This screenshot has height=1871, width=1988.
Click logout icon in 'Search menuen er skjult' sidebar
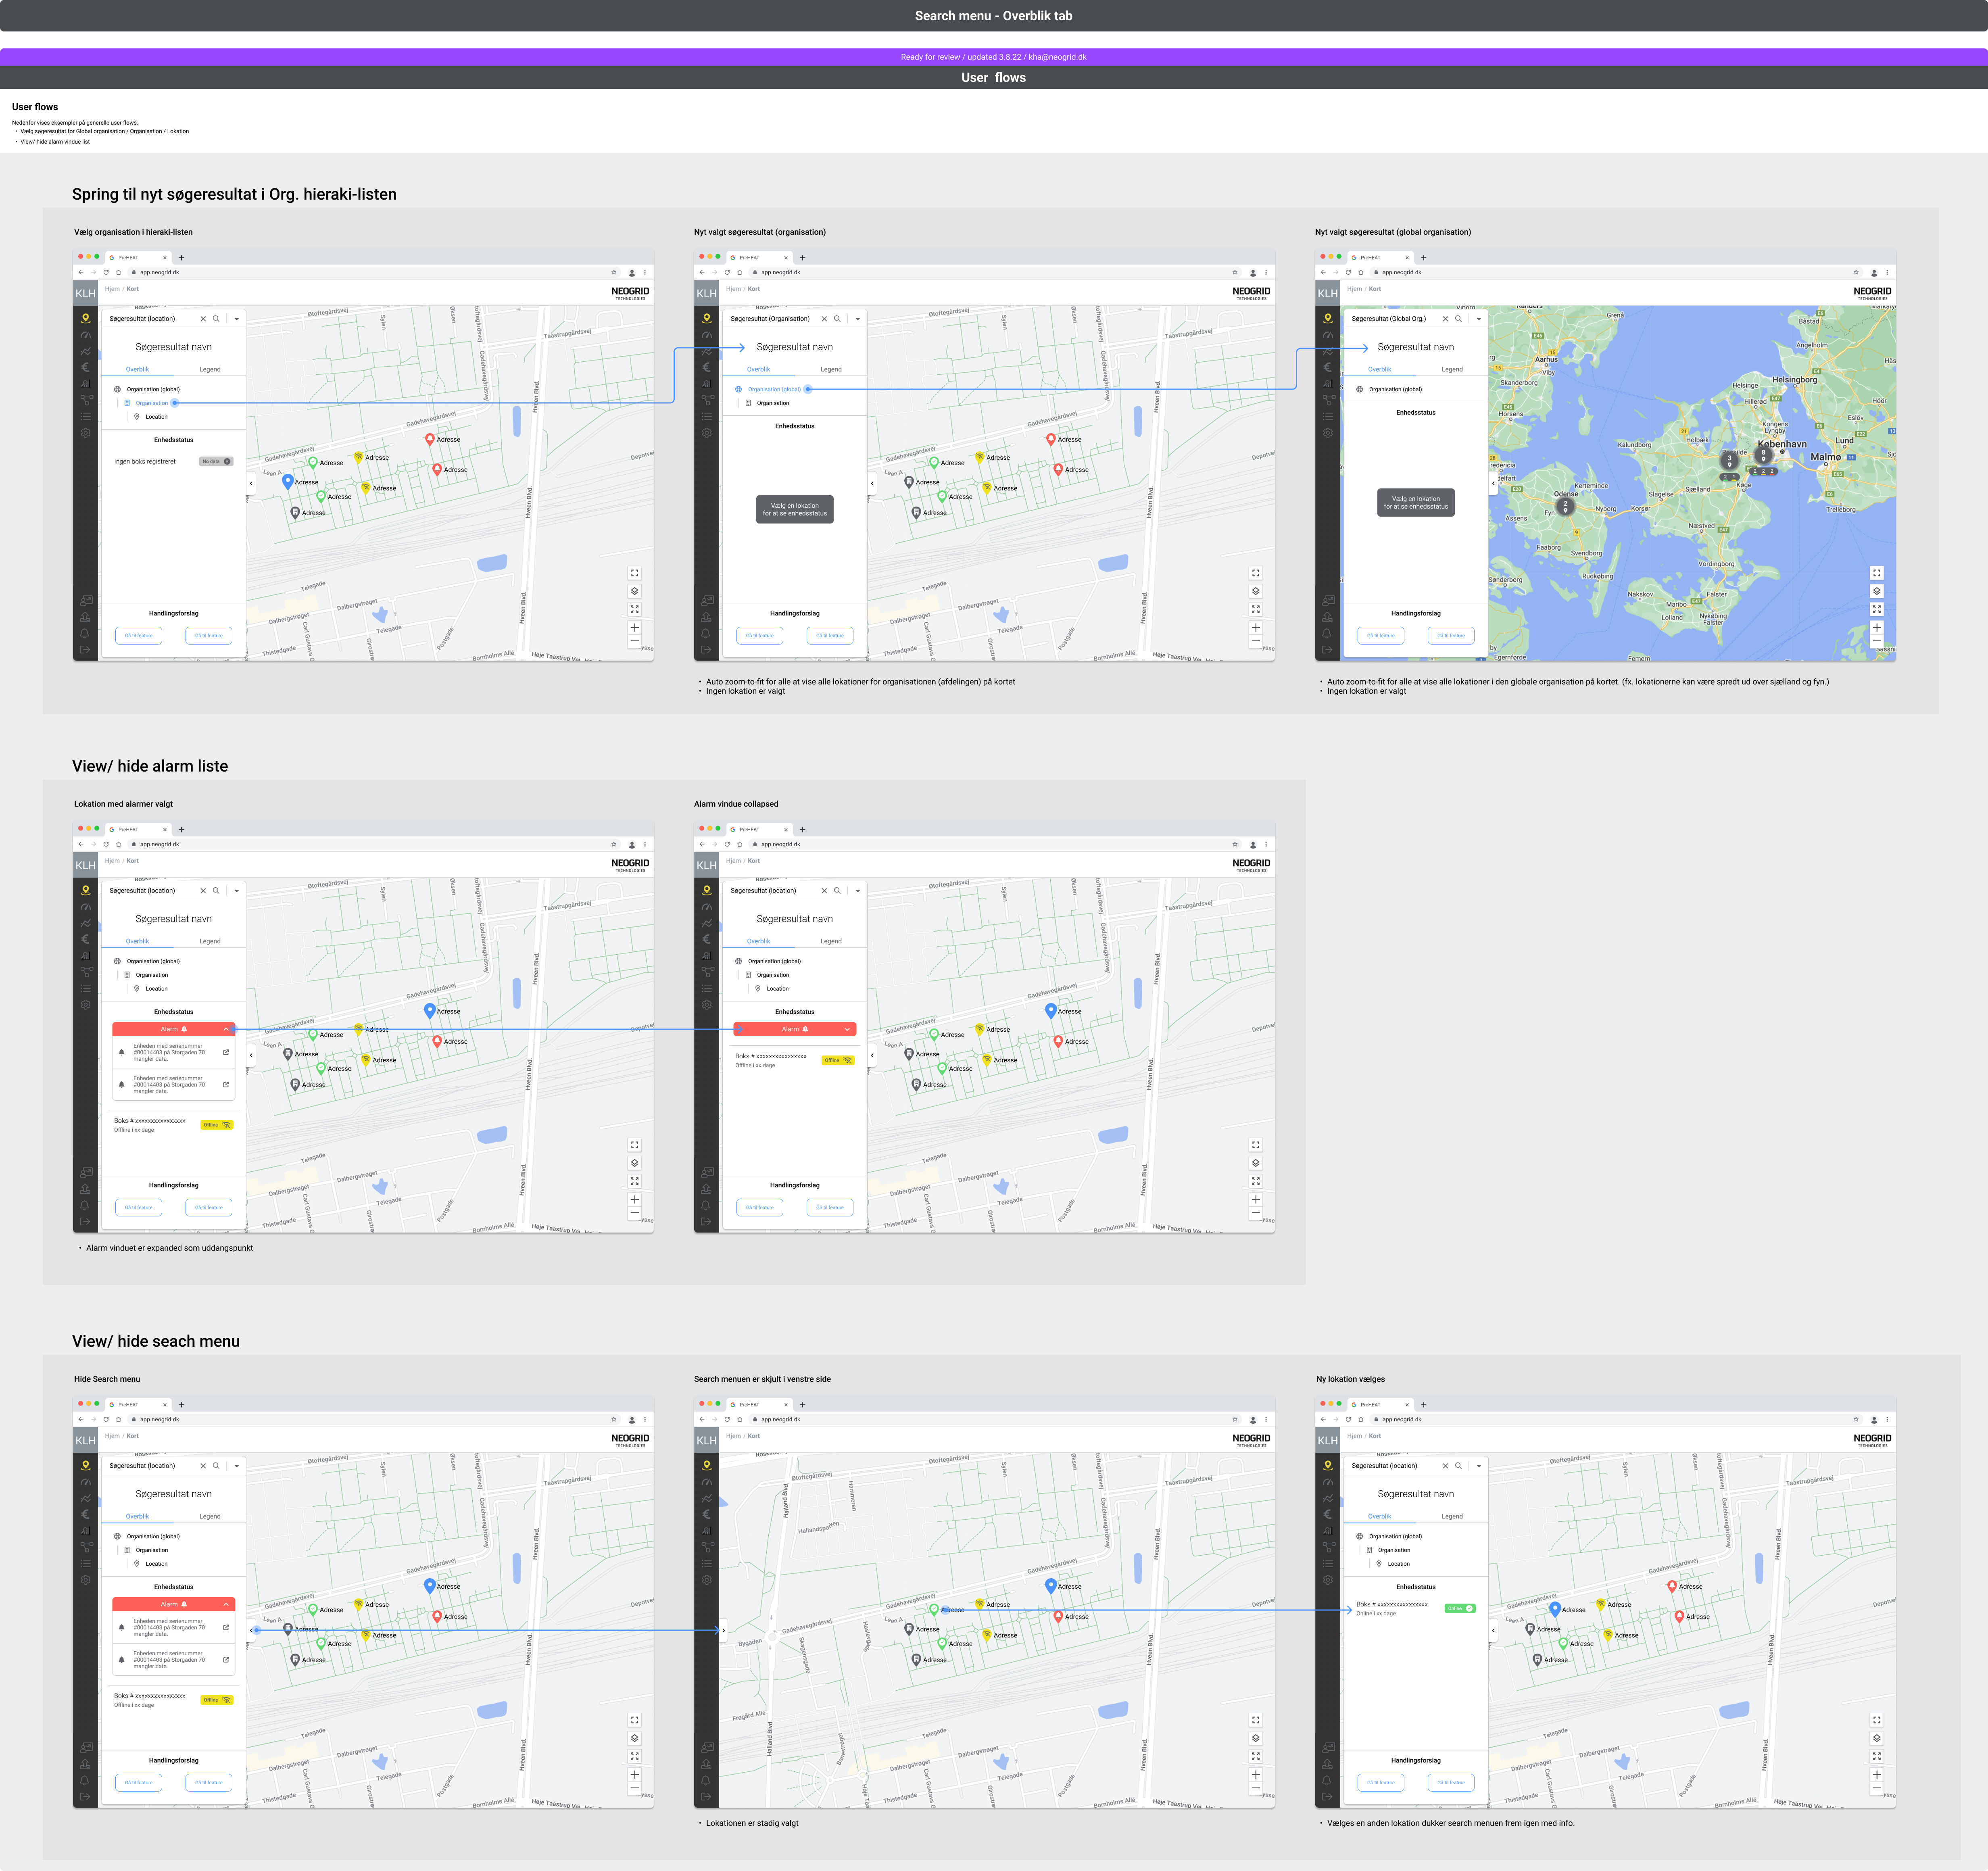tap(706, 1797)
